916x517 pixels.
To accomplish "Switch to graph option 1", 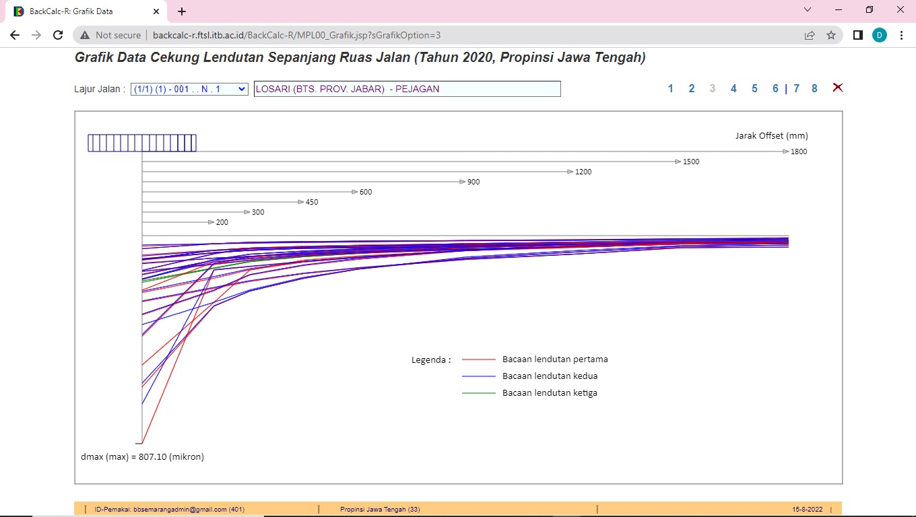I will 670,89.
